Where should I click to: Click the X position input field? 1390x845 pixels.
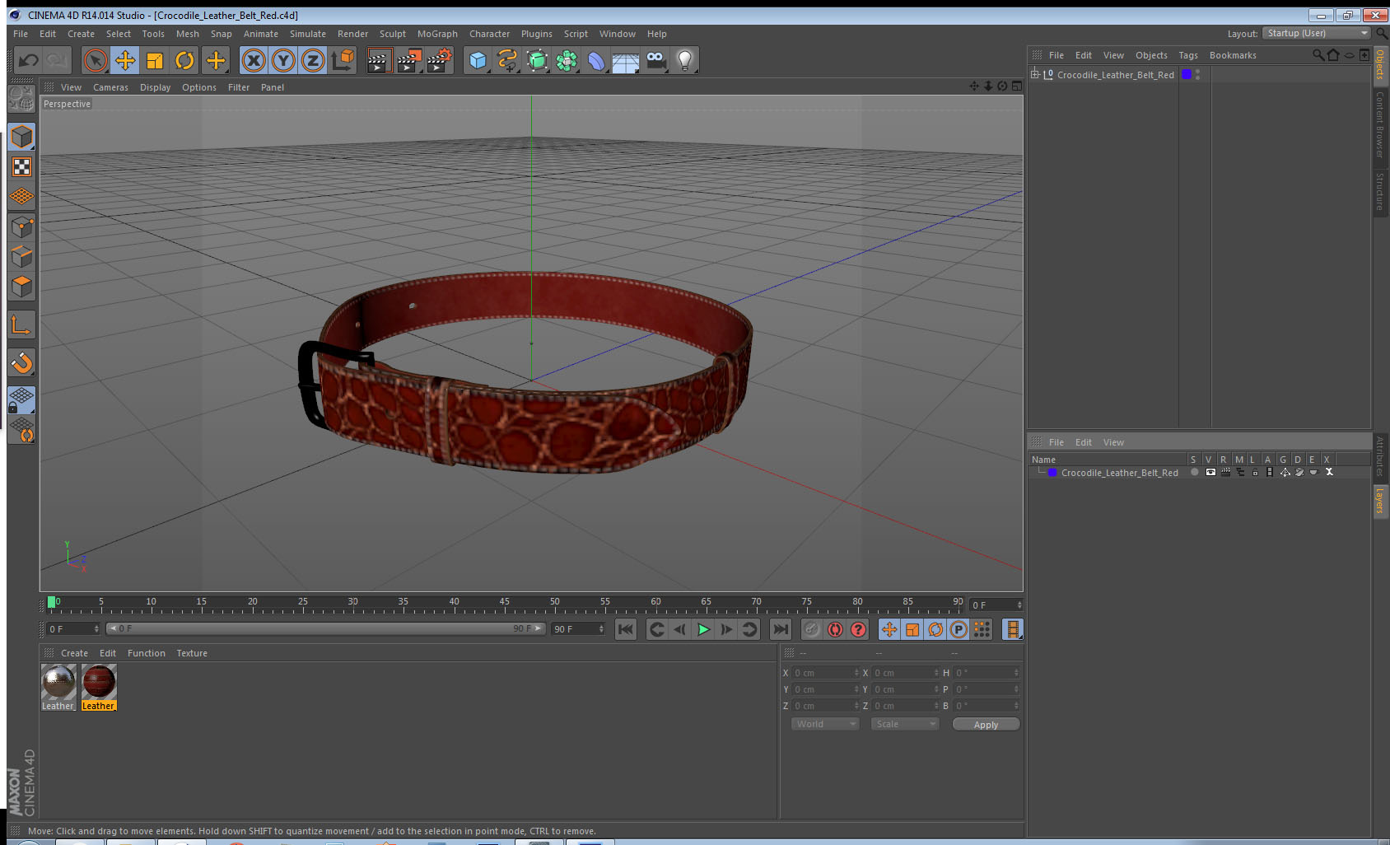point(826,673)
